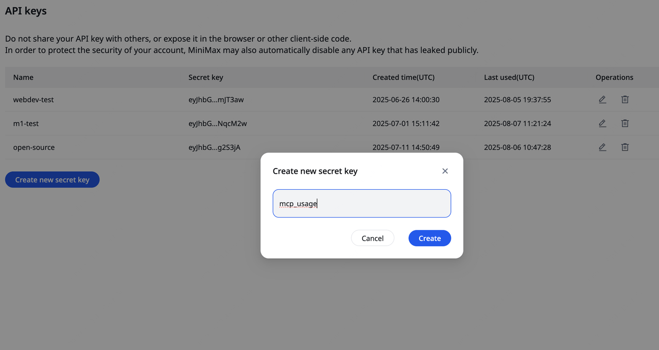Select the edit pencil for m1-test
659x350 pixels.
tap(602, 123)
